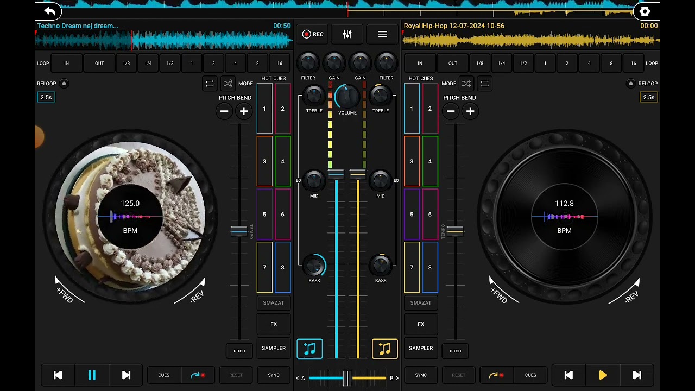The width and height of the screenshot is (695, 391).
Task: Click left deck blue cue-jump arrow icon
Action: [x=198, y=375]
